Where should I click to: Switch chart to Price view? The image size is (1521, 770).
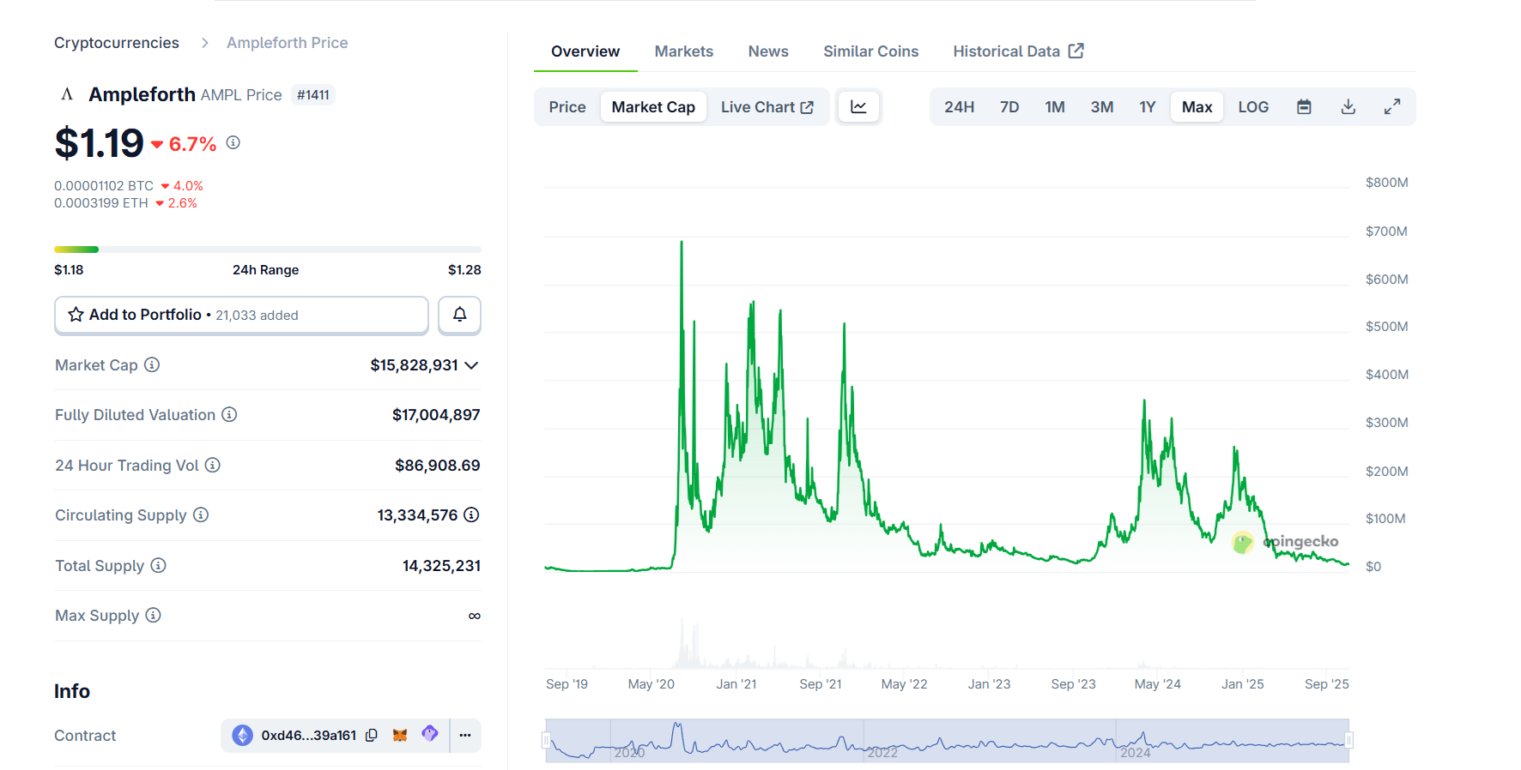(567, 107)
